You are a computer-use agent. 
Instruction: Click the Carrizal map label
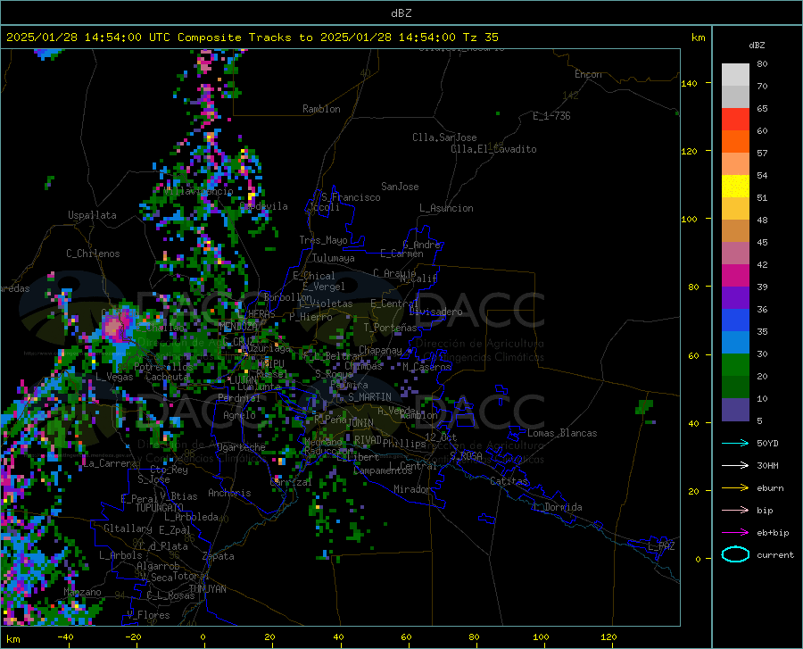click(291, 483)
